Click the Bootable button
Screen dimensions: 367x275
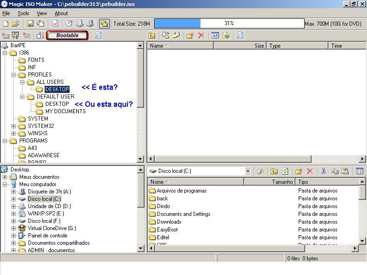(x=67, y=35)
